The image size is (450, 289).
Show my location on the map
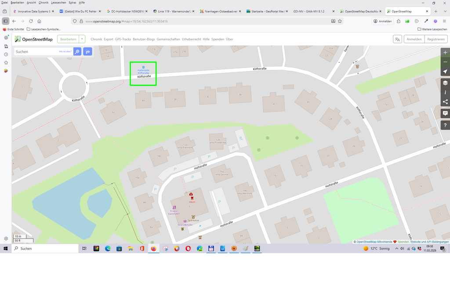pos(445,72)
